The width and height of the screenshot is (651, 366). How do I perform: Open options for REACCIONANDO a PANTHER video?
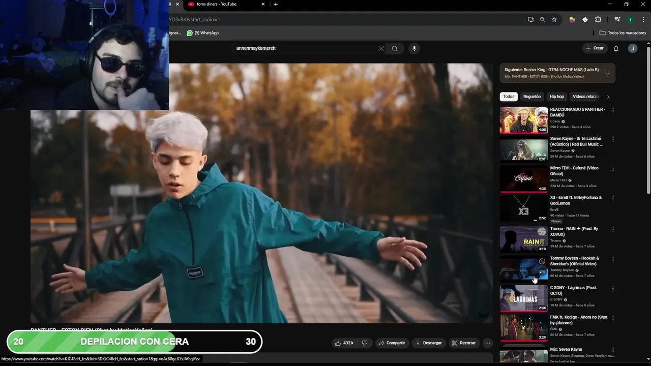click(613, 110)
